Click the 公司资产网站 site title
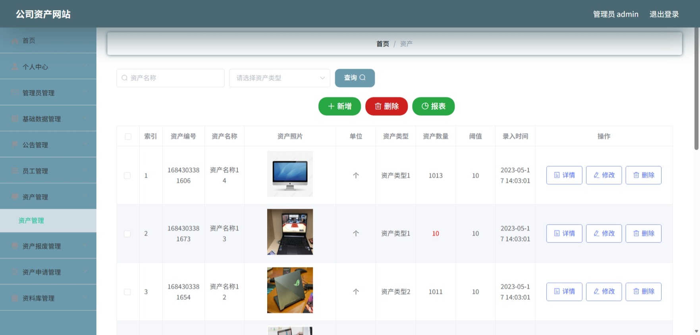The image size is (700, 335). [43, 14]
